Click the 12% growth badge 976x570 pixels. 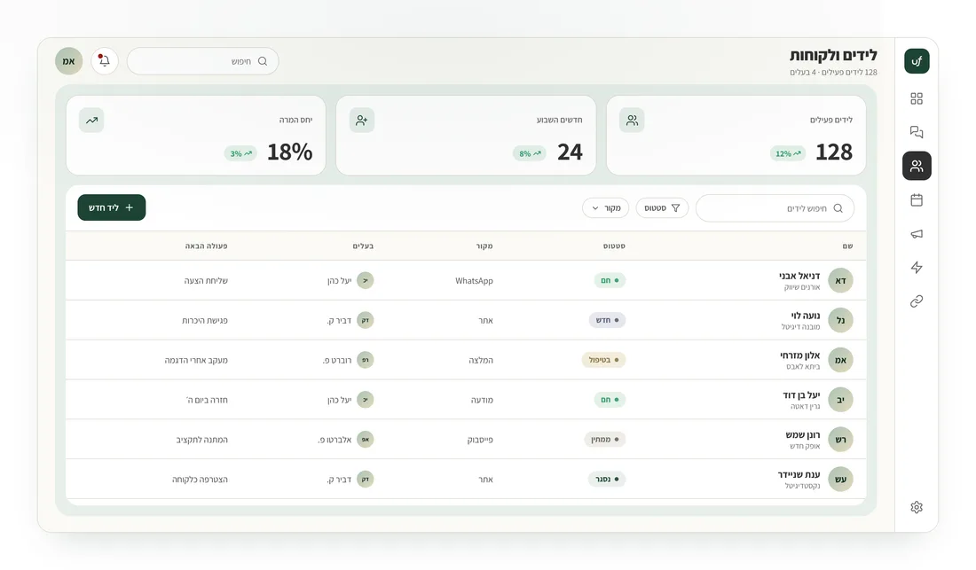(787, 153)
